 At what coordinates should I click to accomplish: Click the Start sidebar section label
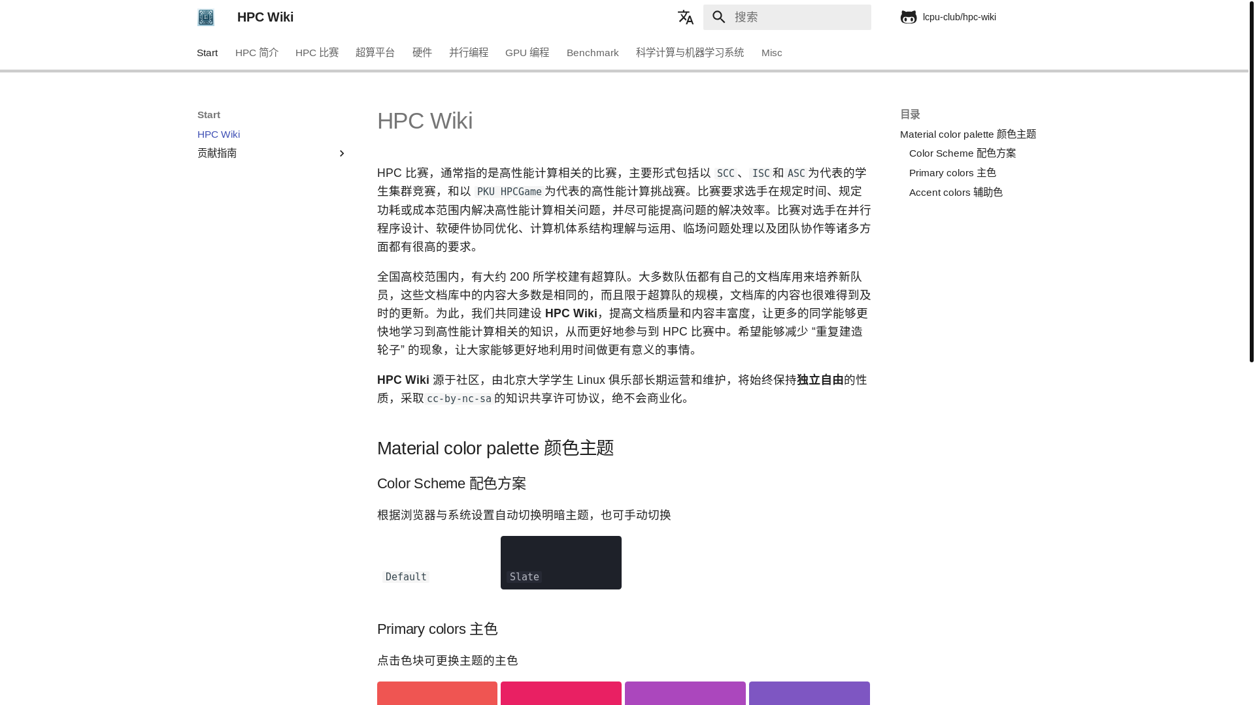click(209, 115)
